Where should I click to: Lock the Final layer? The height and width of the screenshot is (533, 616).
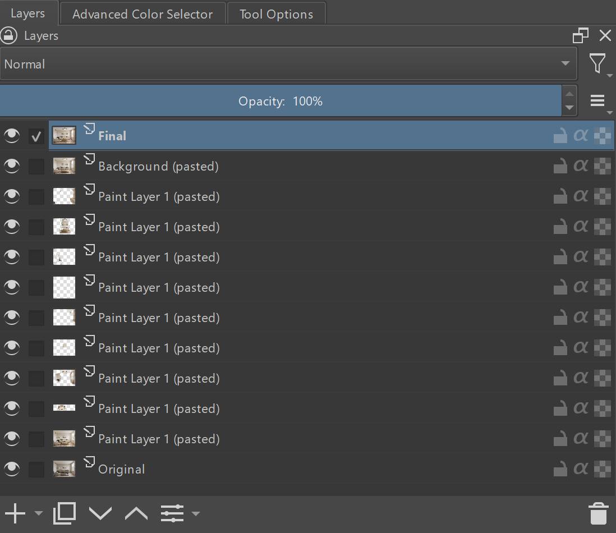pyautogui.click(x=560, y=136)
